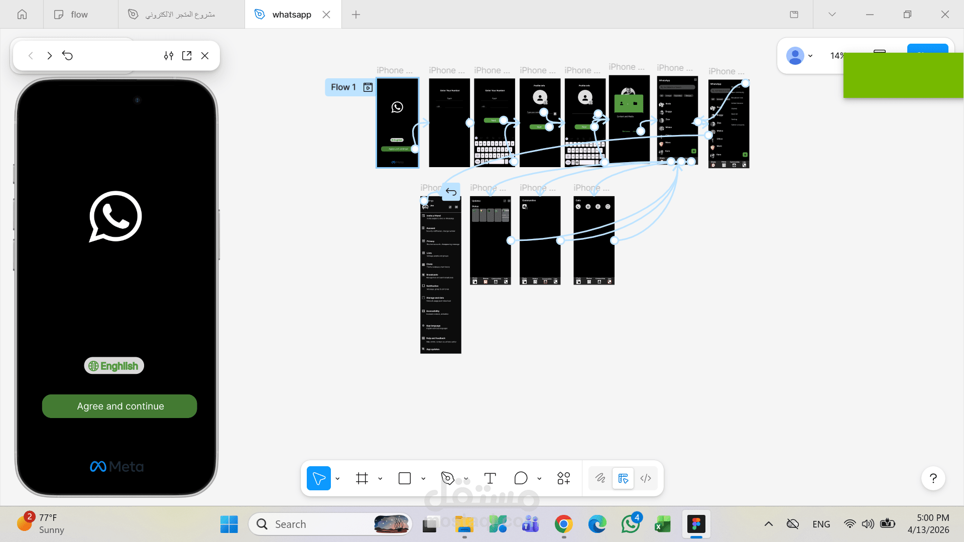This screenshot has height=542, width=964.
Task: Restart the prototype preview
Action: 68,56
